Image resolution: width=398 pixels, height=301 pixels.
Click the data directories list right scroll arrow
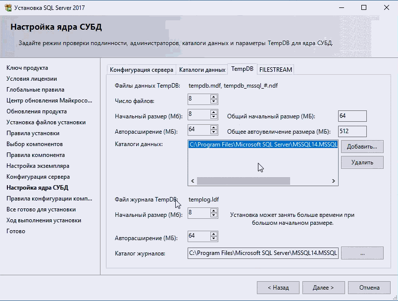click(x=333, y=181)
